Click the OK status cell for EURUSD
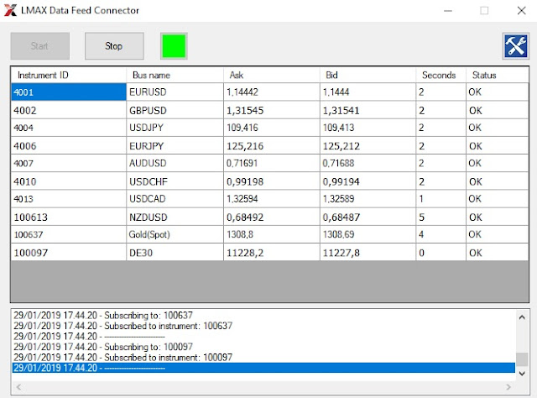 tap(498, 92)
